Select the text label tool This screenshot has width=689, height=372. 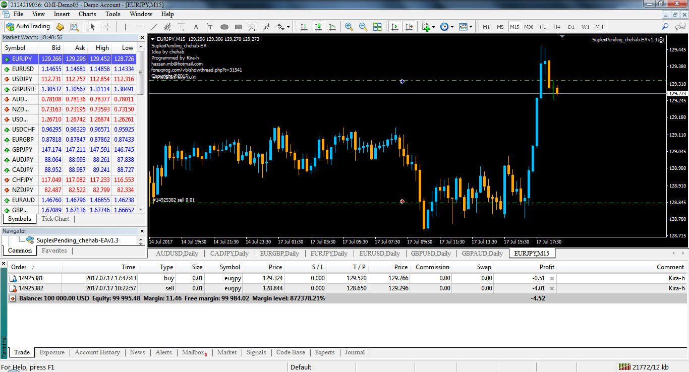point(210,27)
